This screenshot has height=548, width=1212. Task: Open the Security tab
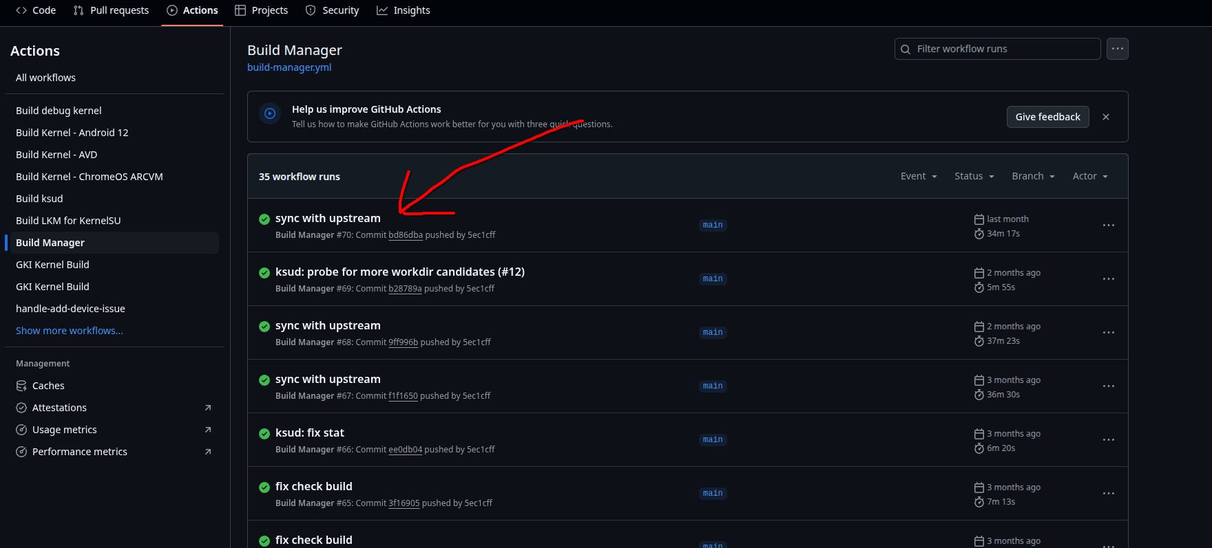click(x=332, y=10)
